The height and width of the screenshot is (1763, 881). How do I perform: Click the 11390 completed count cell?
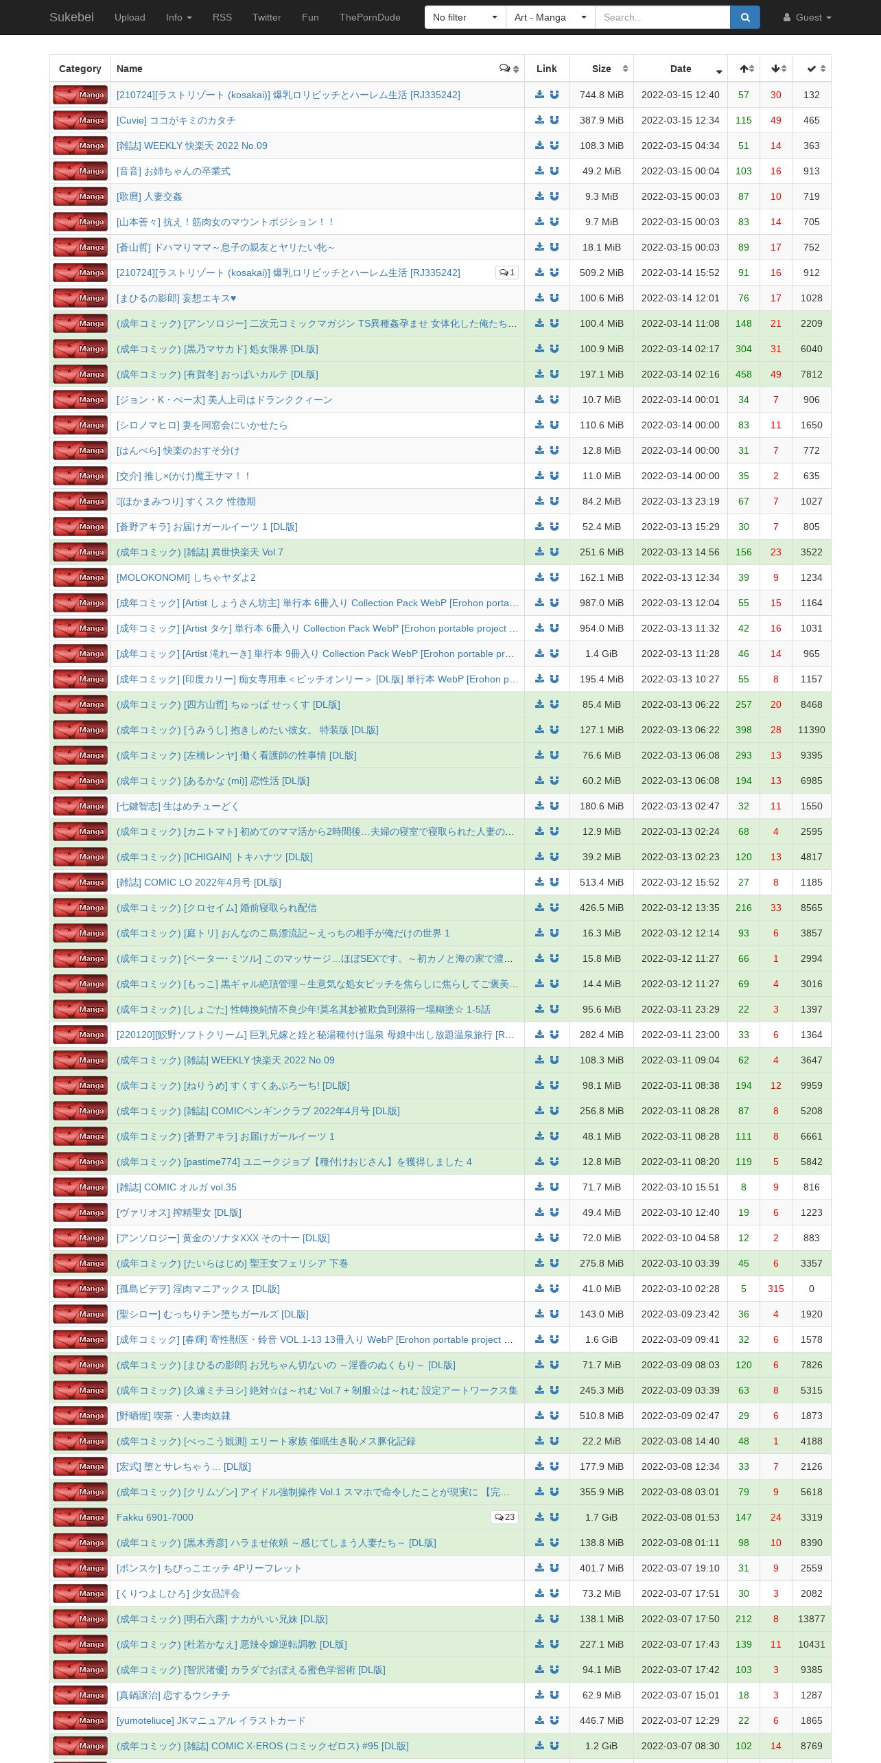point(812,730)
